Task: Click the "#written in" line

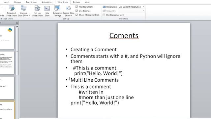Action: click(x=91, y=92)
